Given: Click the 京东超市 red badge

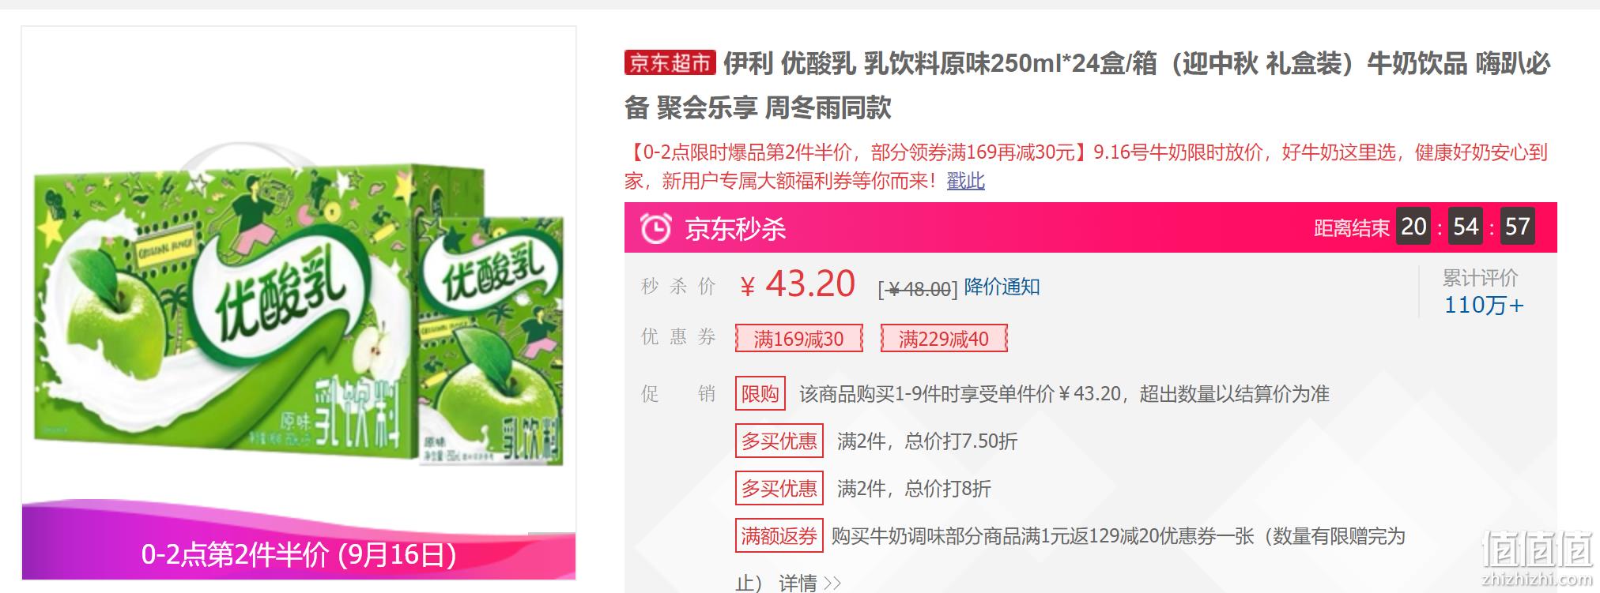Looking at the screenshot, I should [x=670, y=62].
